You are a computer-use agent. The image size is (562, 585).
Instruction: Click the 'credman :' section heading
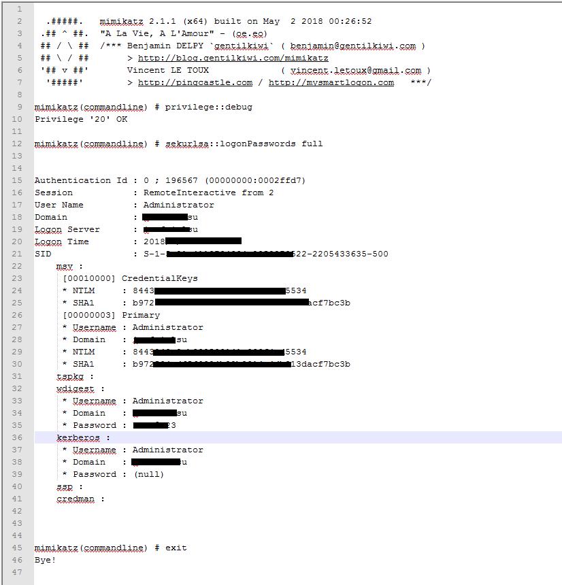(x=80, y=499)
